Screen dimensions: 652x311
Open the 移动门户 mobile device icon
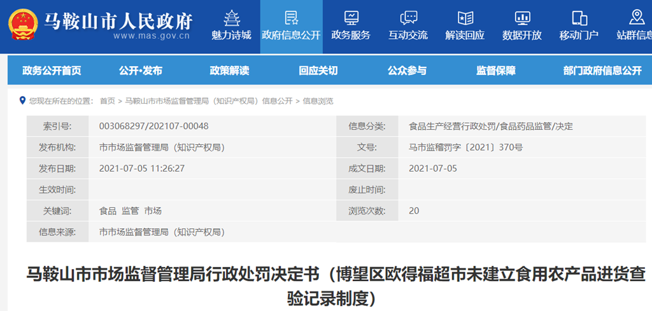579,18
